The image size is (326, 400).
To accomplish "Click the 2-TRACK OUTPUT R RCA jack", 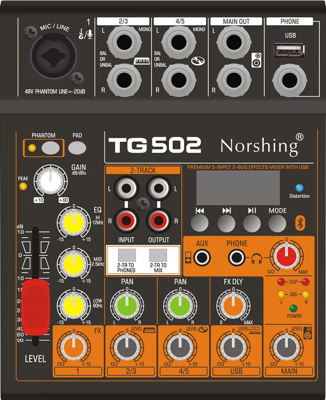I will pyautogui.click(x=159, y=220).
